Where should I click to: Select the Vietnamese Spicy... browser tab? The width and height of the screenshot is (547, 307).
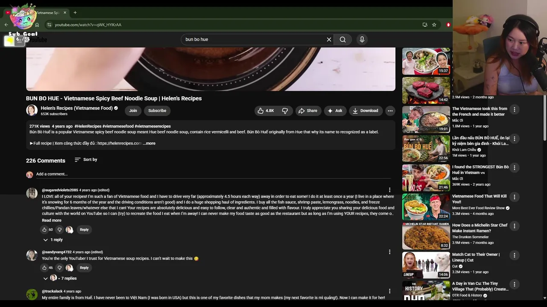pos(36,13)
